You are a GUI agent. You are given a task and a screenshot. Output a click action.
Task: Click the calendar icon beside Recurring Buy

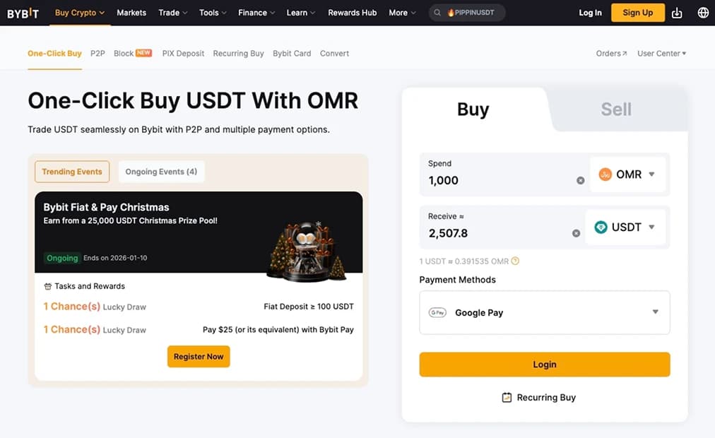pyautogui.click(x=507, y=397)
